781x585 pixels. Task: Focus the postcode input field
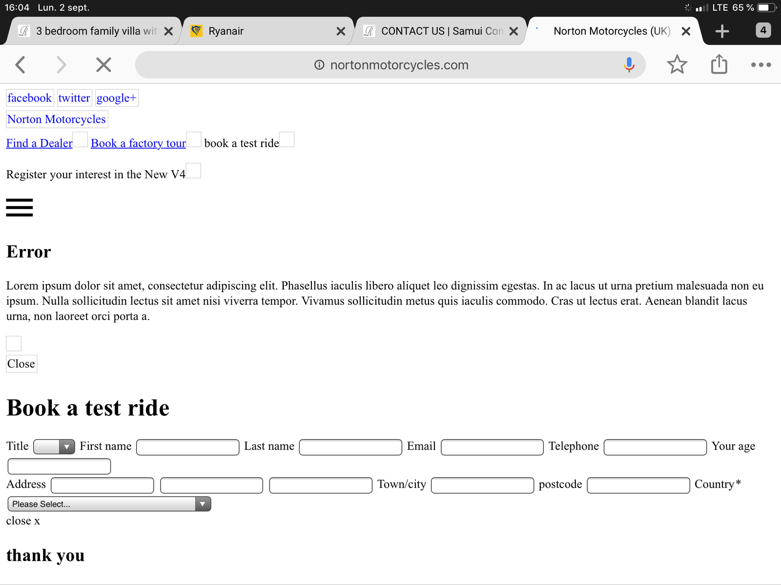(x=638, y=486)
